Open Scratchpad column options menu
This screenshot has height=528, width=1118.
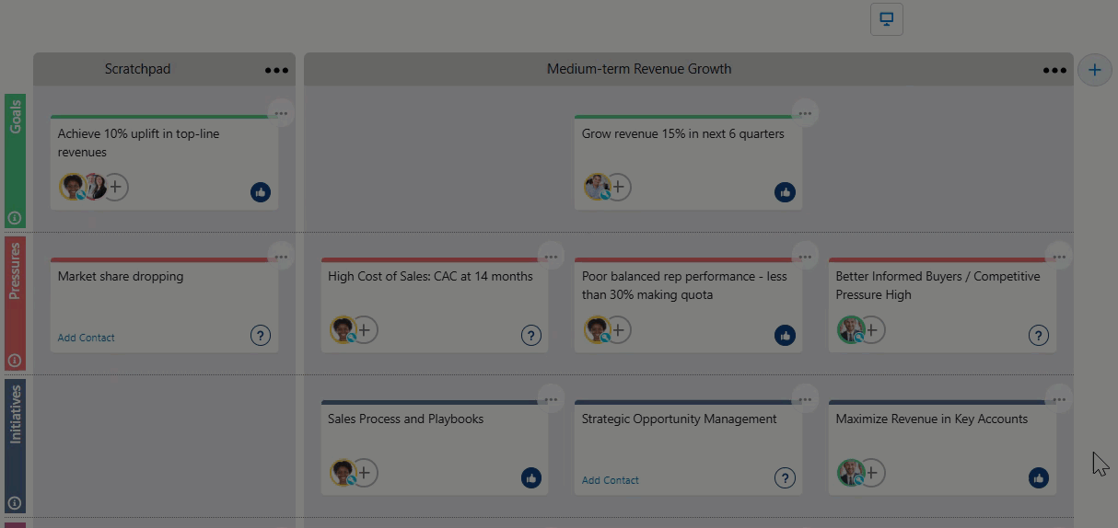click(276, 70)
